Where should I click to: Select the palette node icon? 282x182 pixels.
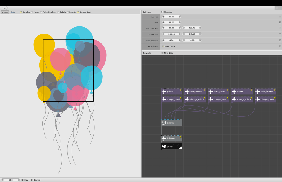pyautogui.click(x=164, y=92)
